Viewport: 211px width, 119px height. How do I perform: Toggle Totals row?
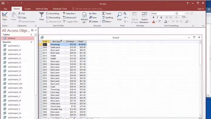[106, 13]
